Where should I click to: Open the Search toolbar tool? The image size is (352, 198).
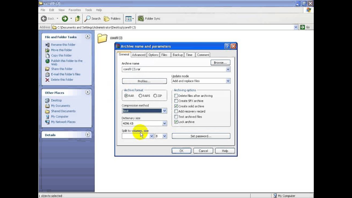pyautogui.click(x=92, y=18)
